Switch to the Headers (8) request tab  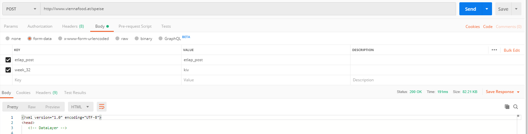pyautogui.click(x=73, y=26)
